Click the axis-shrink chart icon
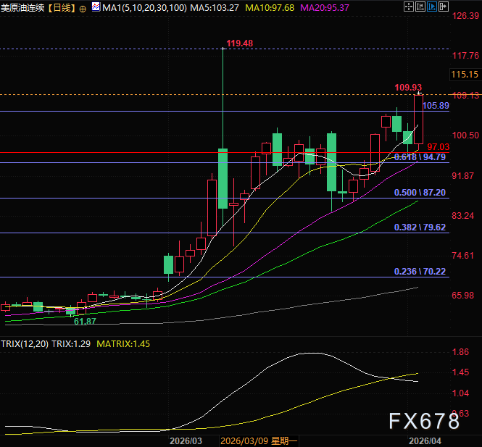This screenshot has height=447, width=482. [420, 7]
